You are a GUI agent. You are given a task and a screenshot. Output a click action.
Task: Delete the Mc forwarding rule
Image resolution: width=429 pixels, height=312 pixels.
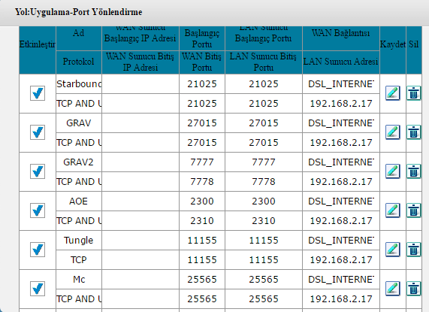click(413, 289)
